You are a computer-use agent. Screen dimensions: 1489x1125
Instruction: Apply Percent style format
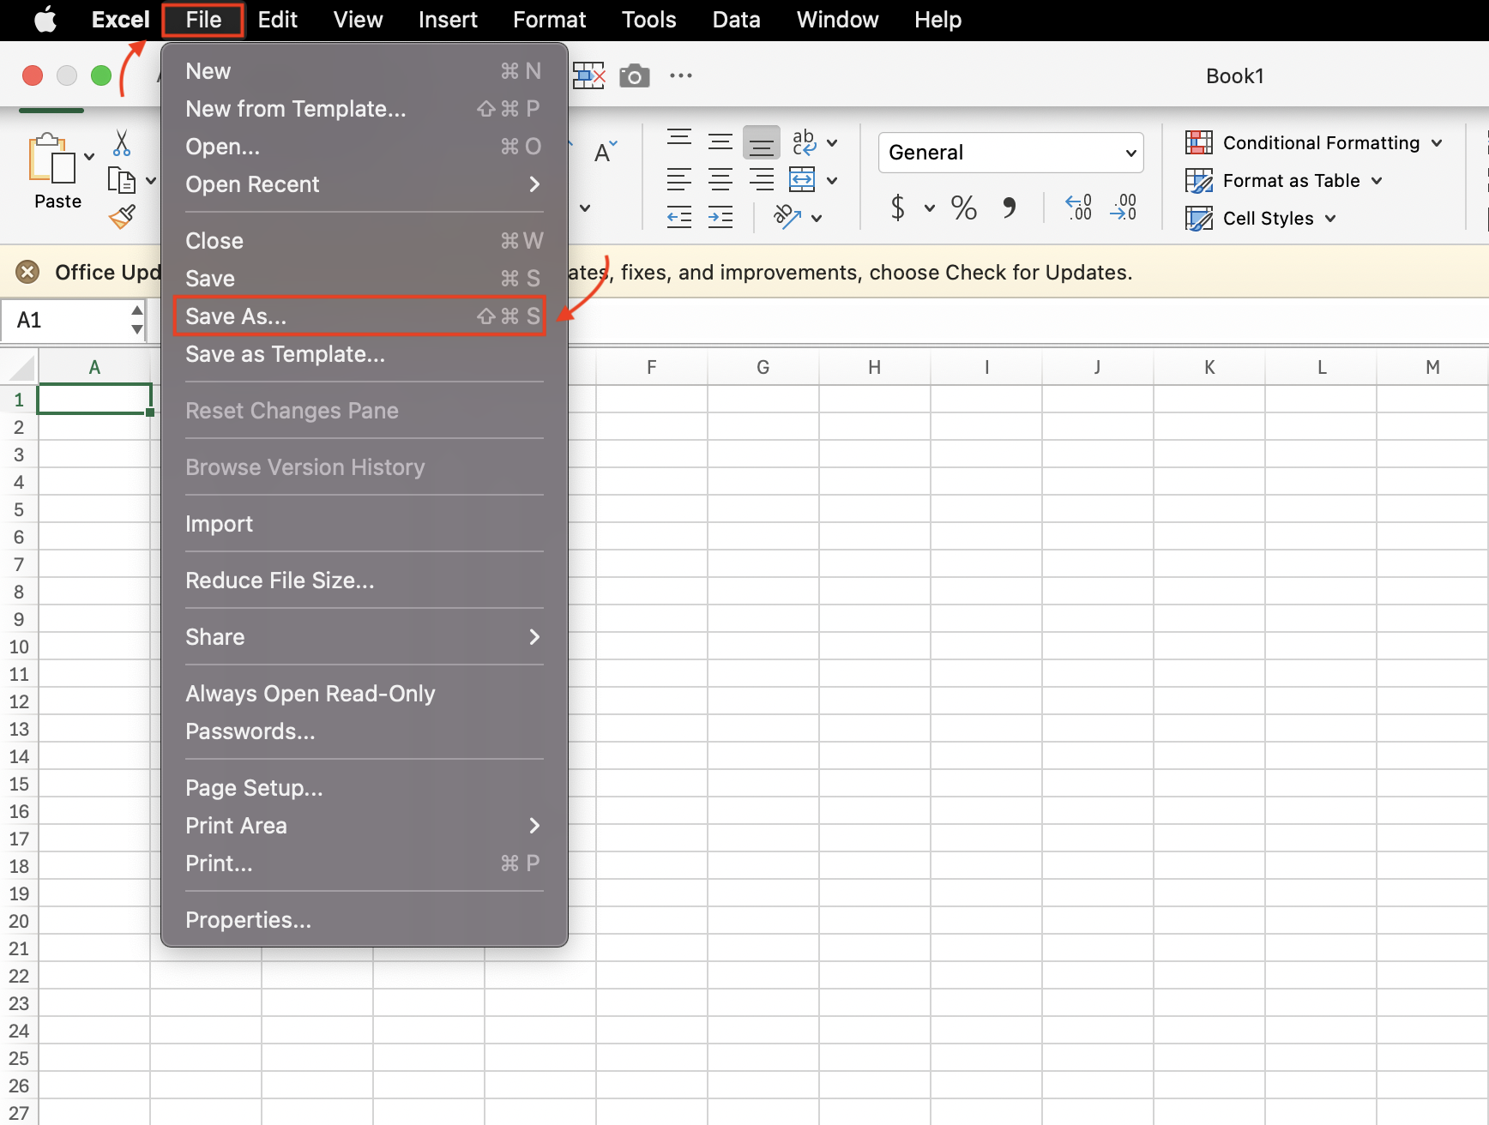[x=963, y=208]
